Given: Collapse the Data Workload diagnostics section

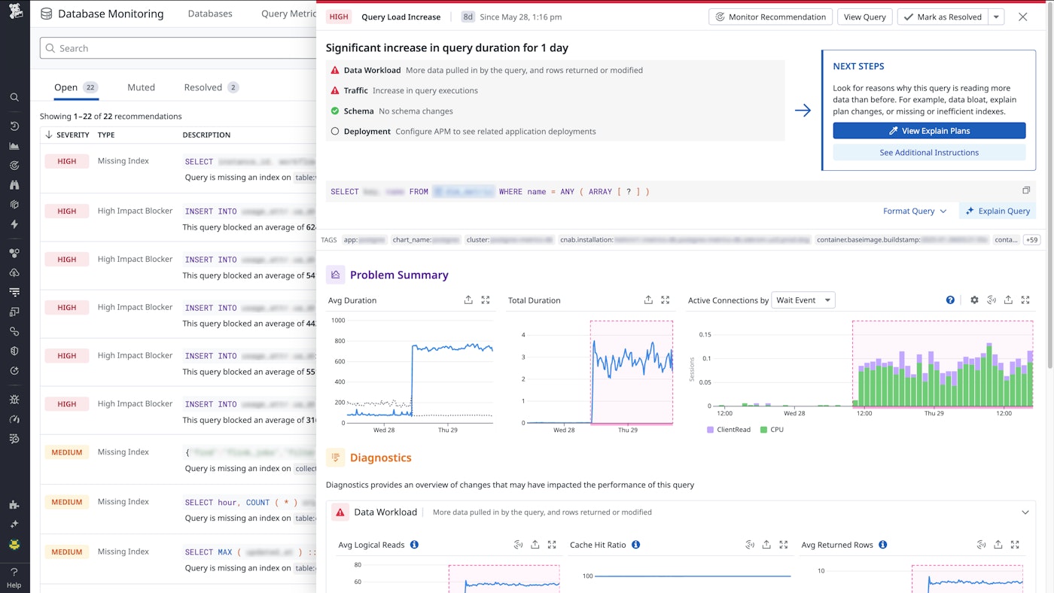Looking at the screenshot, I should pos(1025,512).
